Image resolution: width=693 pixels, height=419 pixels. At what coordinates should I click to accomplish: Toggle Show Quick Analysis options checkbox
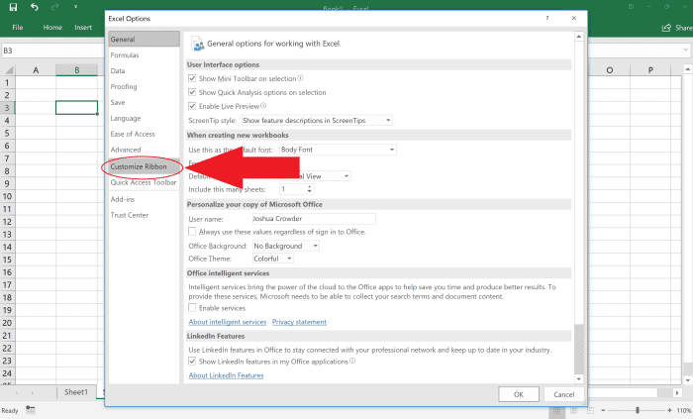192,92
